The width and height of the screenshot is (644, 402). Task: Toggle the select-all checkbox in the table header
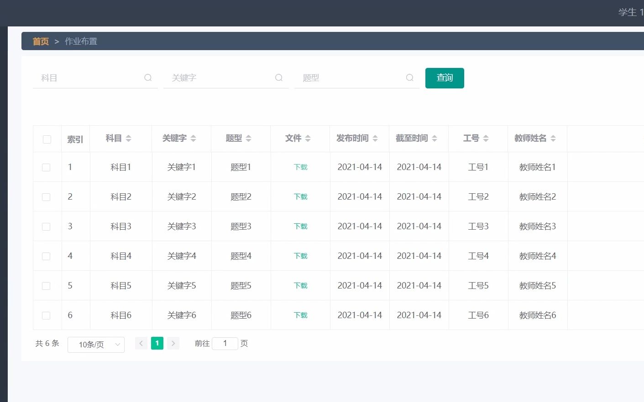[47, 139]
